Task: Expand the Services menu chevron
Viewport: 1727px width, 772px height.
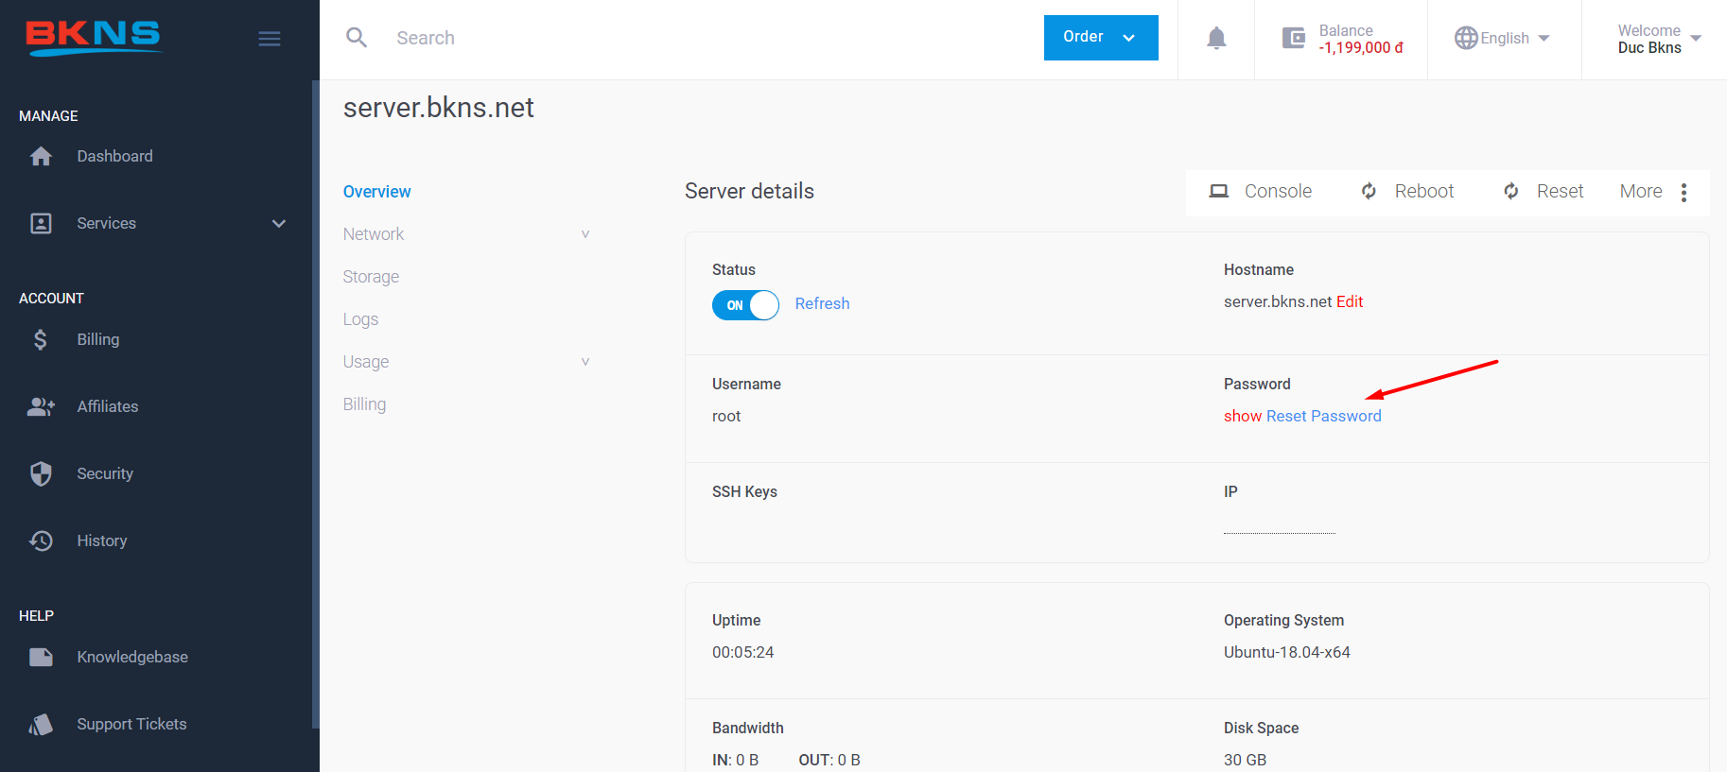Action: tap(279, 223)
